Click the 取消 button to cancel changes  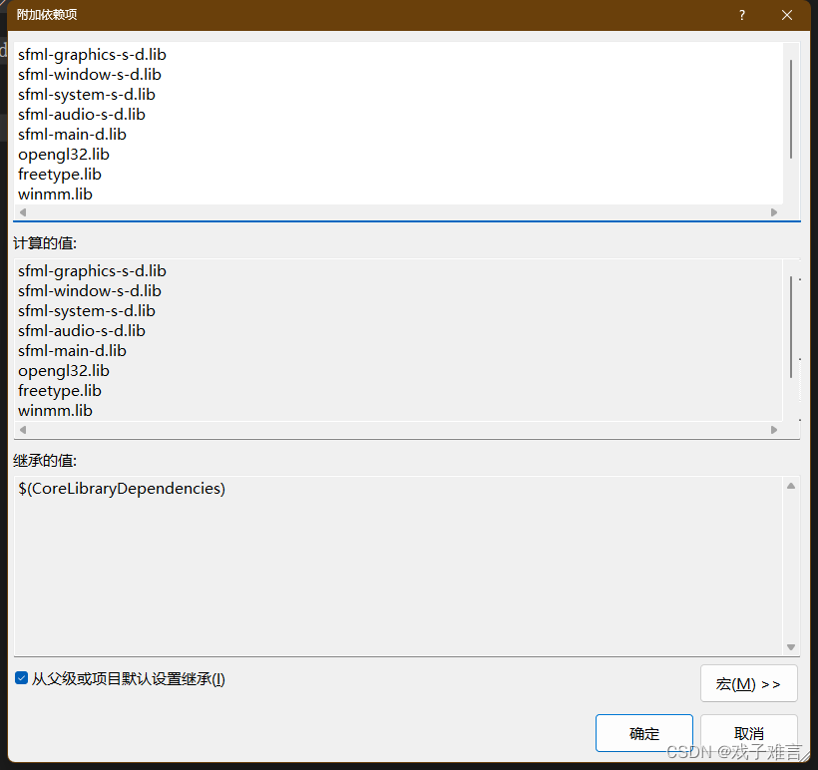tap(749, 732)
